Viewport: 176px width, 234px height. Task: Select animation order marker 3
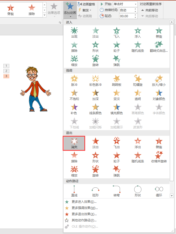[6, 76]
